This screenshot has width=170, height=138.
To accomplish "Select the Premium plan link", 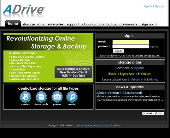I will (x=145, y=74).
